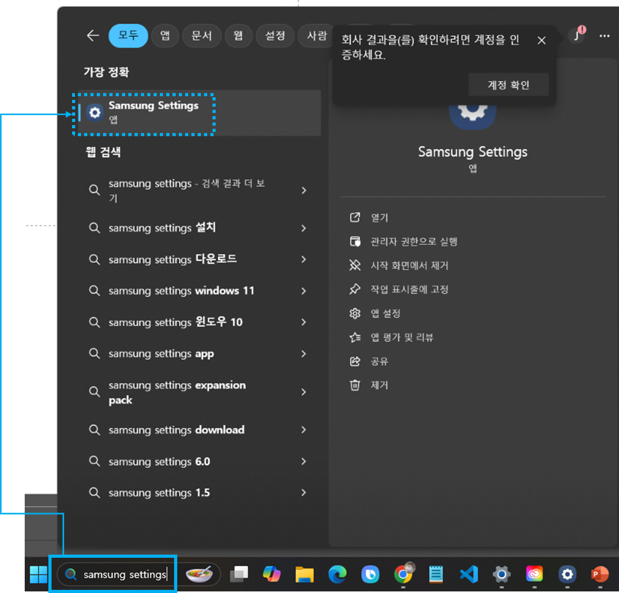The height and width of the screenshot is (593, 619).
Task: Expand arrow next to 'samsung settings windows 11'
Action: point(303,291)
